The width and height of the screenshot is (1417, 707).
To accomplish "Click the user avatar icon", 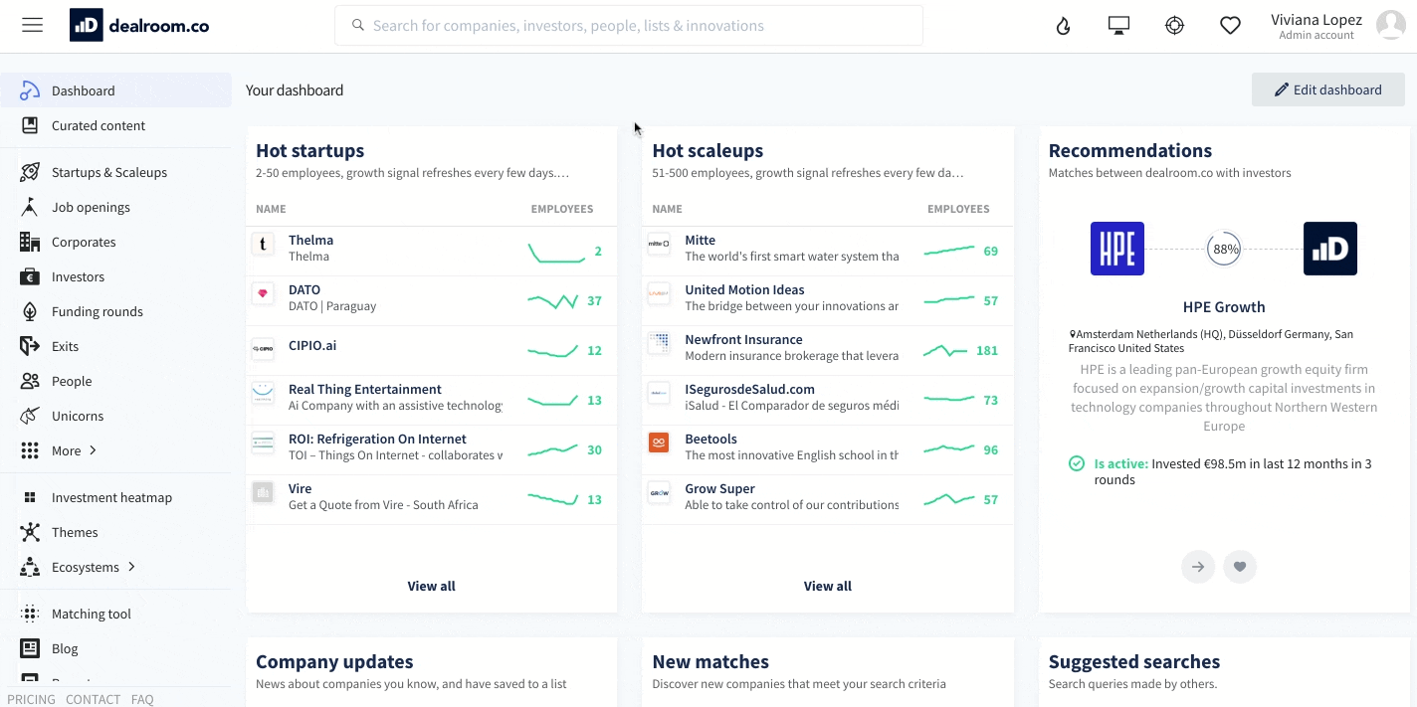I will [1390, 26].
